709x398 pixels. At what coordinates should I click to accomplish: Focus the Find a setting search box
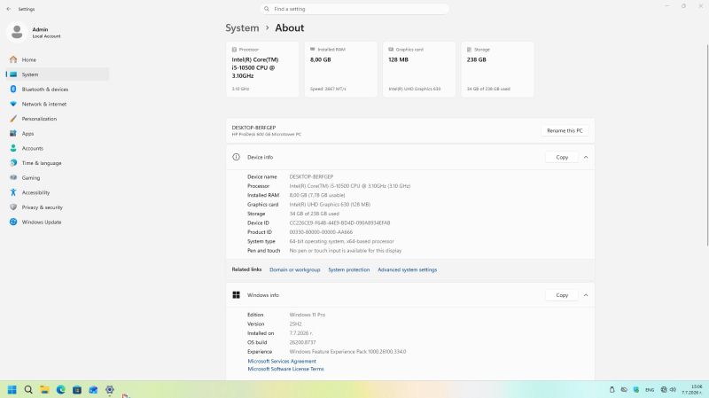pyautogui.click(x=354, y=9)
